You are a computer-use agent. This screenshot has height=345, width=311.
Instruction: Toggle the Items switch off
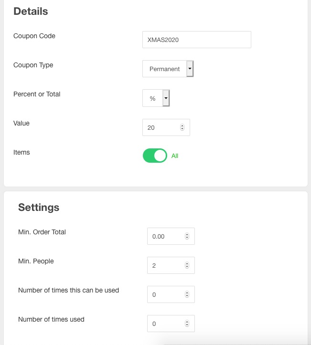coord(155,156)
